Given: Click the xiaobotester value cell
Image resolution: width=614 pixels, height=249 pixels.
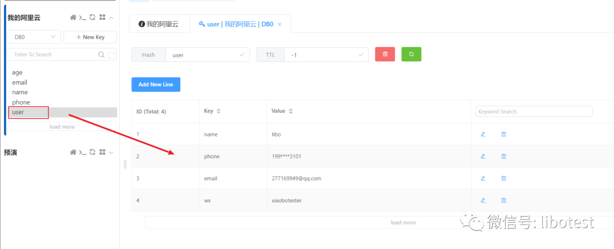Looking at the screenshot, I should [x=370, y=201].
